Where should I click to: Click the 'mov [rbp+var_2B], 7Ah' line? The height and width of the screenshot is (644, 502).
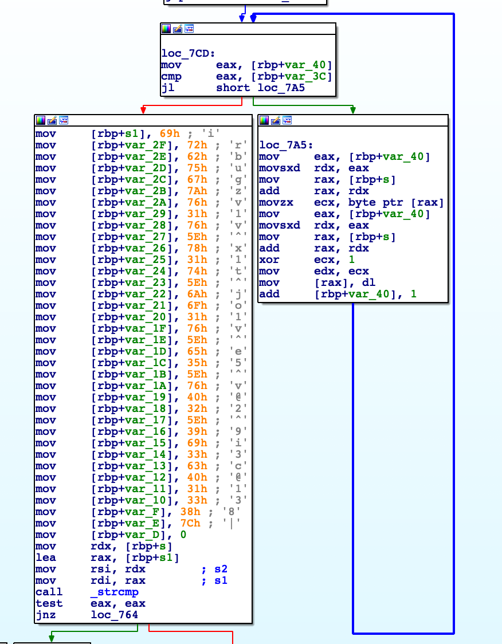point(142,191)
